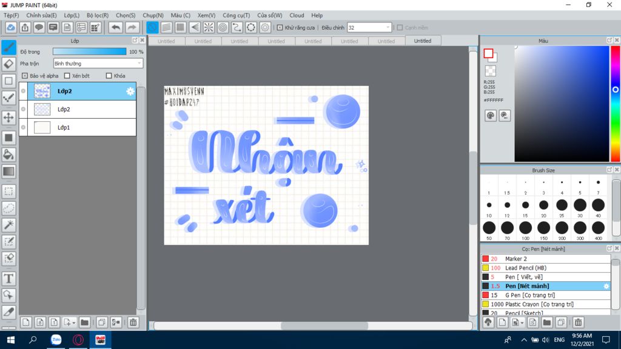The height and width of the screenshot is (349, 621).
Task: Select G Pen [Cọ trang trí] brush
Action: point(546,295)
